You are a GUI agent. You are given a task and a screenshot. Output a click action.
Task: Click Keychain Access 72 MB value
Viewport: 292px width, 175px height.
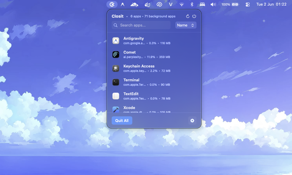[x=166, y=71]
